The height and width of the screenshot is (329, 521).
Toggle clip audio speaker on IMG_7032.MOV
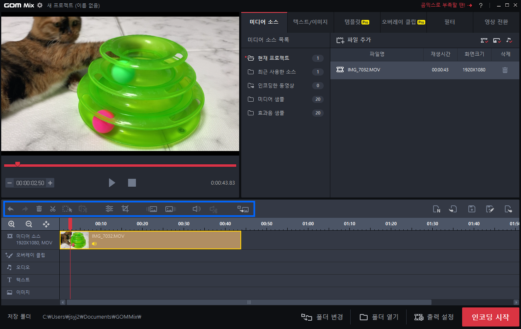[94, 244]
